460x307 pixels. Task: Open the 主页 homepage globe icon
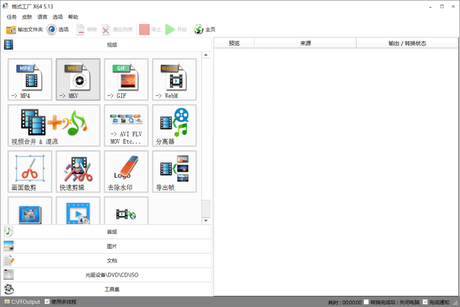(x=198, y=29)
